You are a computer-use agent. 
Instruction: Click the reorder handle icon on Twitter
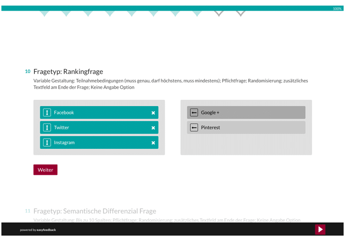[47, 128]
